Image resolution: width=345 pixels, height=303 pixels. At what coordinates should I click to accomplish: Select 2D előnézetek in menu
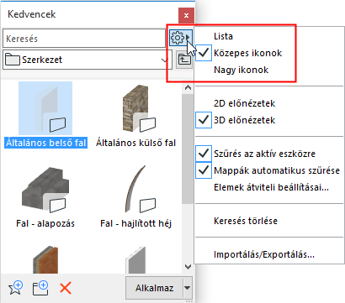pyautogui.click(x=244, y=103)
